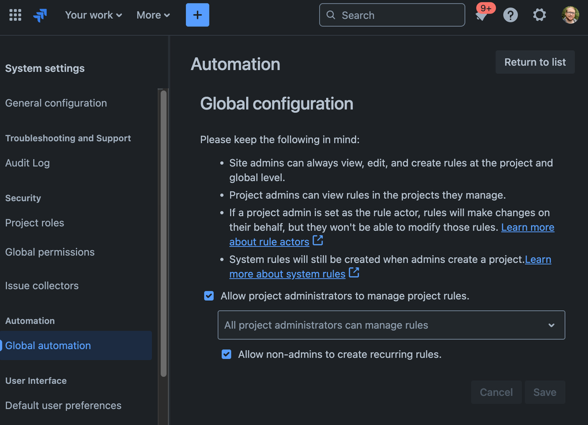Open Default user preferences in sidebar
The height and width of the screenshot is (425, 588).
[x=64, y=406]
